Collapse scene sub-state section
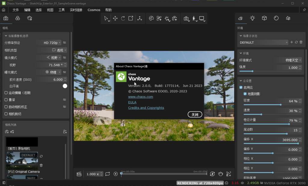Viewport: 308px width, 186px height. pos(241,36)
